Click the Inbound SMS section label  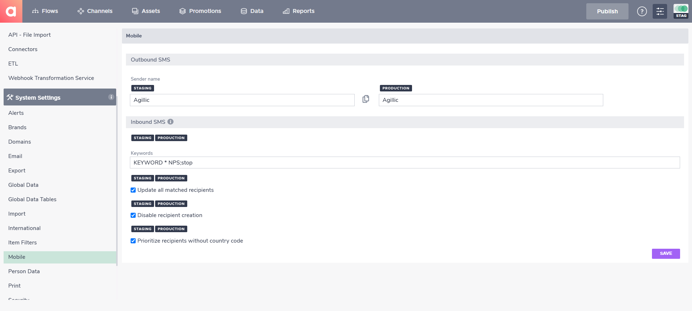pos(148,122)
